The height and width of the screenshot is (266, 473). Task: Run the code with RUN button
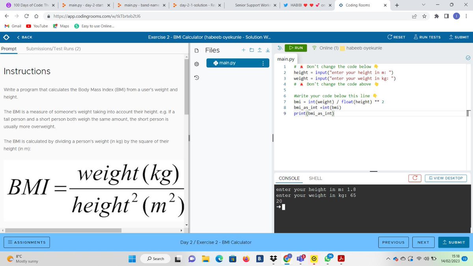[x=296, y=48]
